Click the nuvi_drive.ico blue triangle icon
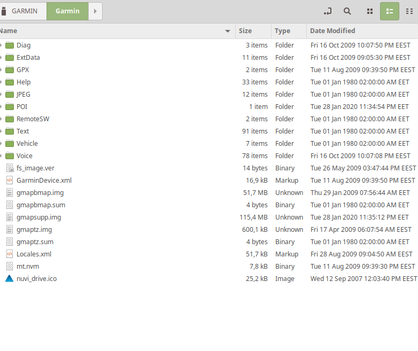This screenshot has height=351, width=418. pyautogui.click(x=9, y=278)
